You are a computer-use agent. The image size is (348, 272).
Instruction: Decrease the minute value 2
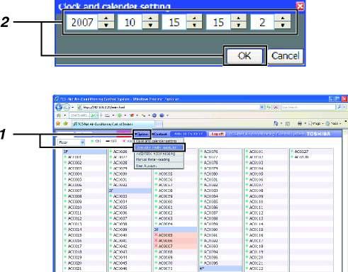click(x=283, y=25)
